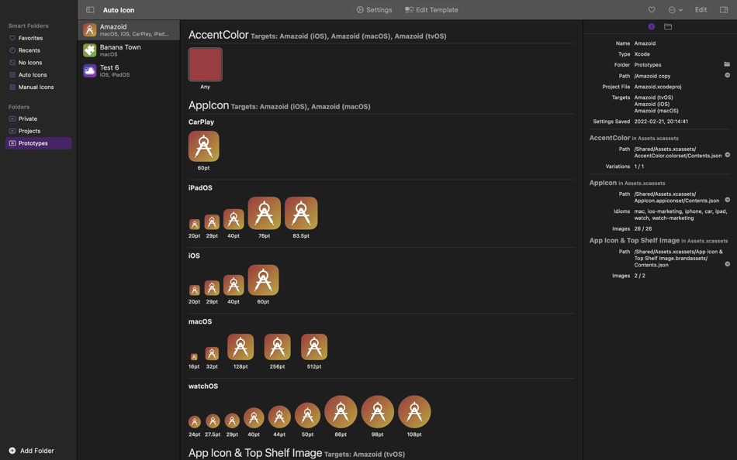
Task: Click the Edit Template button
Action: click(x=431, y=10)
